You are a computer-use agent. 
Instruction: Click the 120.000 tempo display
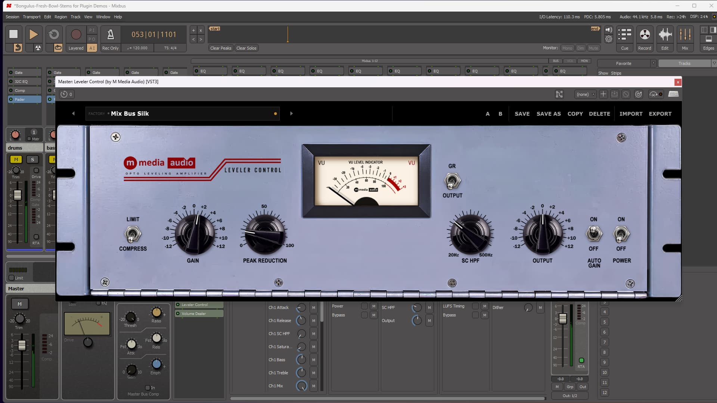tap(137, 48)
